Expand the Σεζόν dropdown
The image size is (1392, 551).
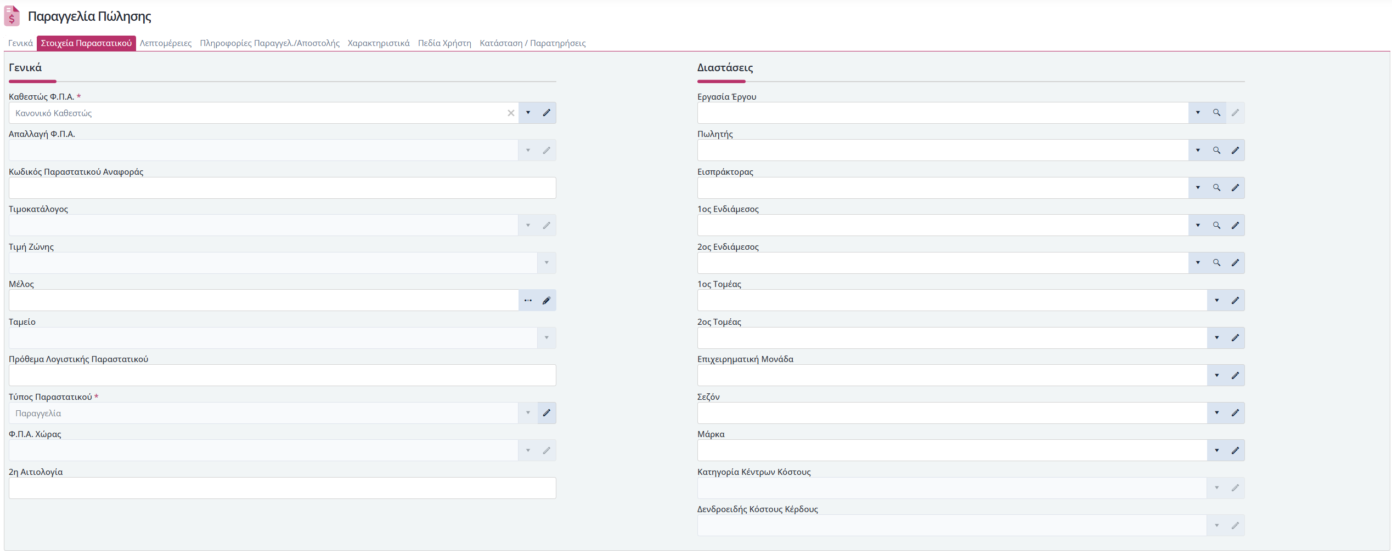pyautogui.click(x=1216, y=413)
